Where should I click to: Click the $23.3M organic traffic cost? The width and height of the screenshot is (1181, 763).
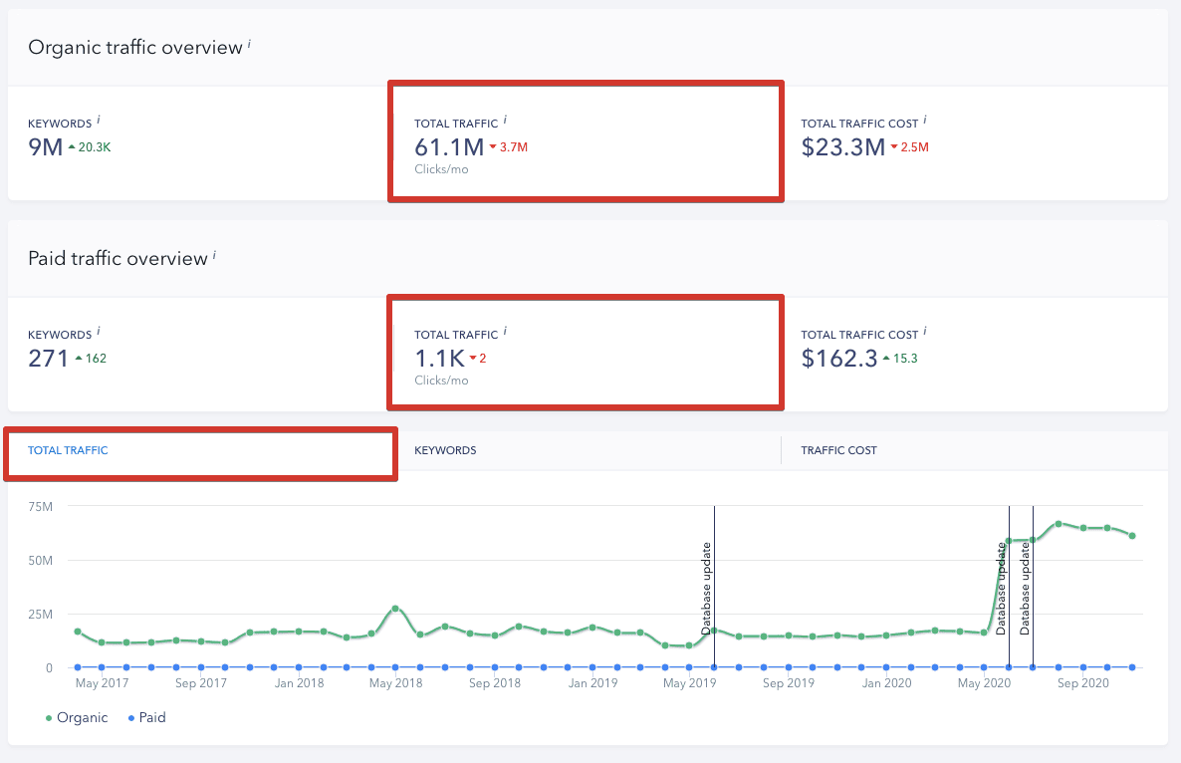click(x=842, y=146)
